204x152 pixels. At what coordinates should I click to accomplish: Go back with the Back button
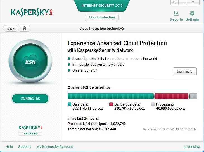pyautogui.click(x=10, y=28)
